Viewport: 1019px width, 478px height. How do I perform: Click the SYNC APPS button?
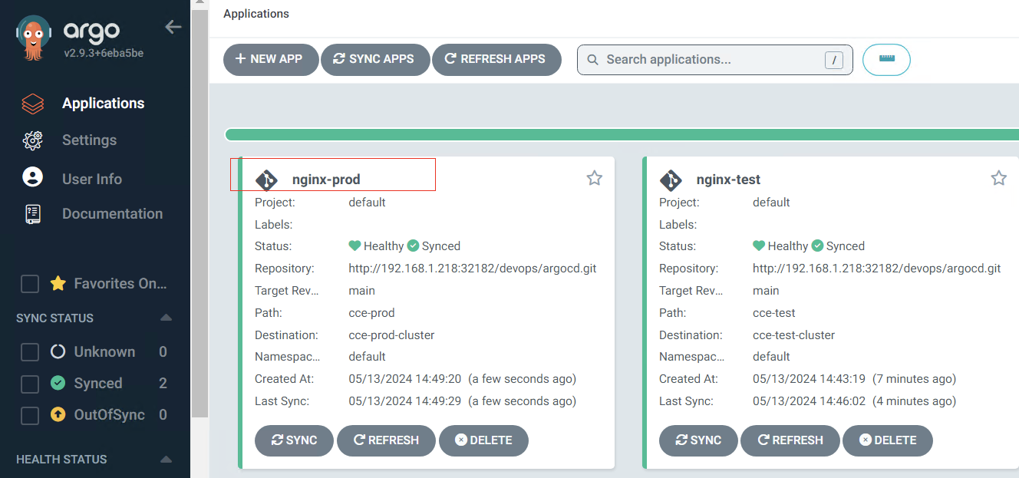pos(375,59)
